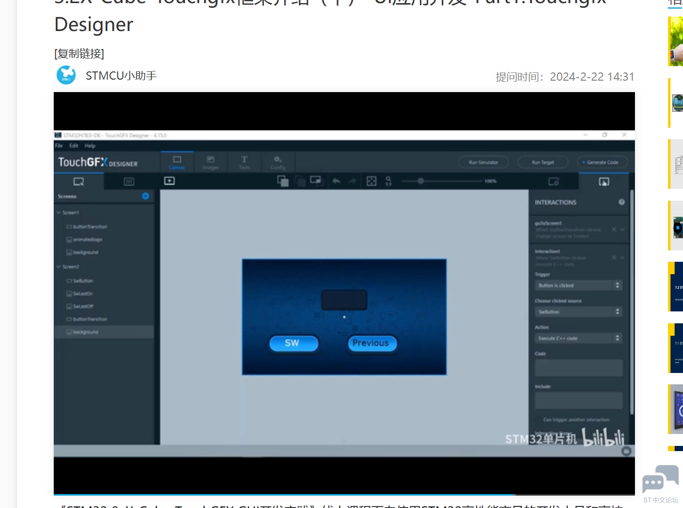Add a new screen with the blue plus
This screenshot has height=508, width=683.
coord(146,196)
